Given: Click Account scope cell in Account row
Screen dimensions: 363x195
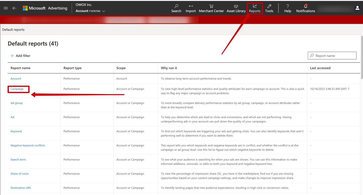Looking at the screenshot, I should click(x=122, y=79).
